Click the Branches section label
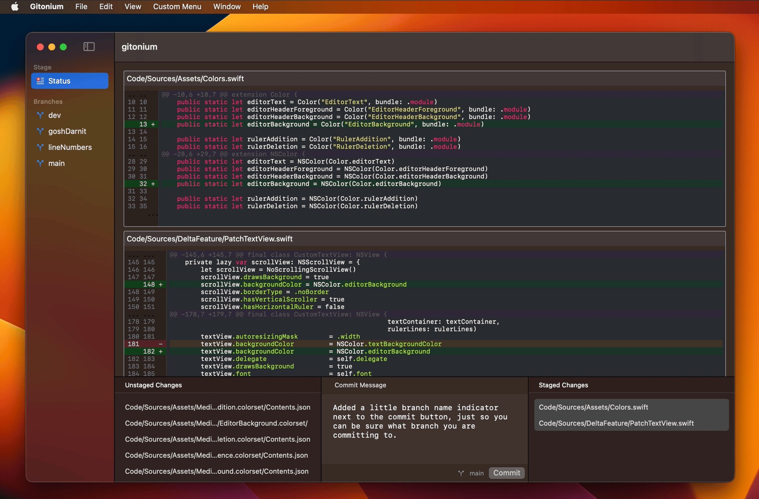Screen dimensions: 759x499 (48, 102)
